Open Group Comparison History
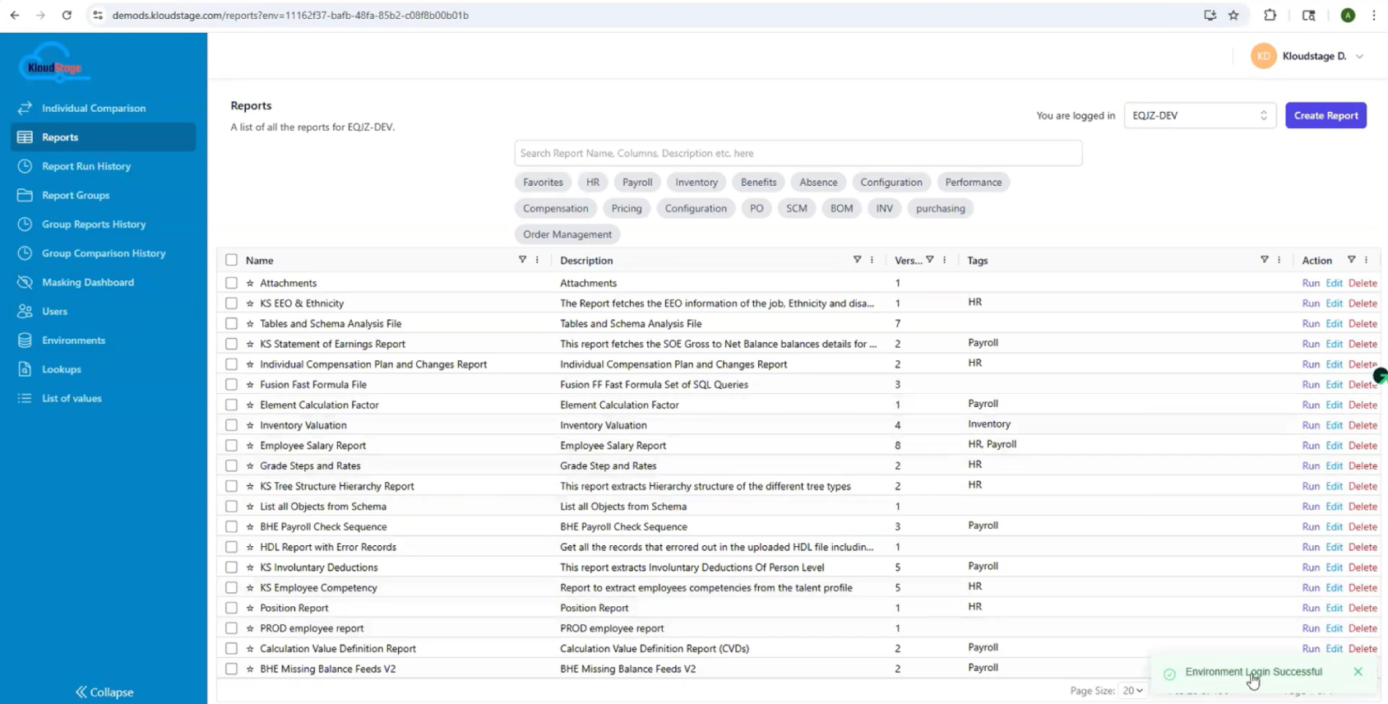This screenshot has height=704, width=1388. tap(104, 253)
